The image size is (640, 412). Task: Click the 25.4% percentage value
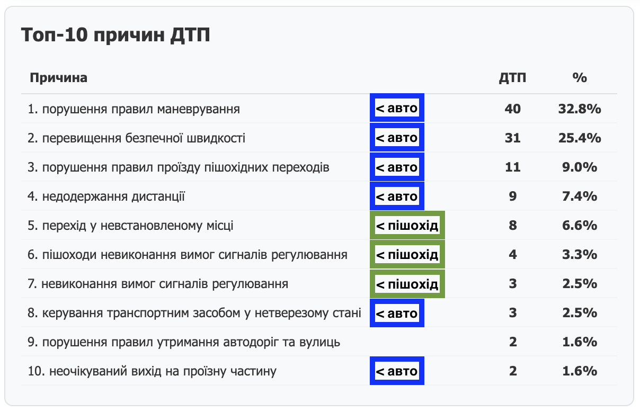click(x=580, y=138)
